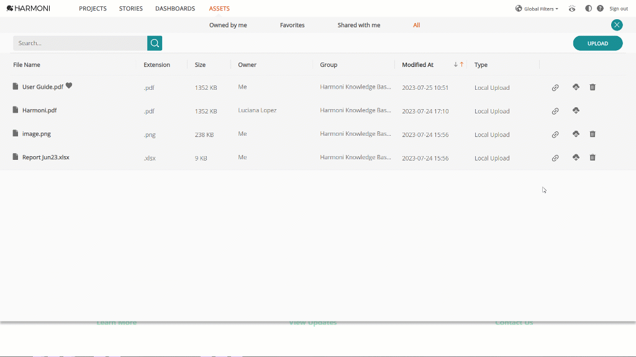This screenshot has height=357, width=636.
Task: Click the search magnifier icon
Action: (155, 43)
